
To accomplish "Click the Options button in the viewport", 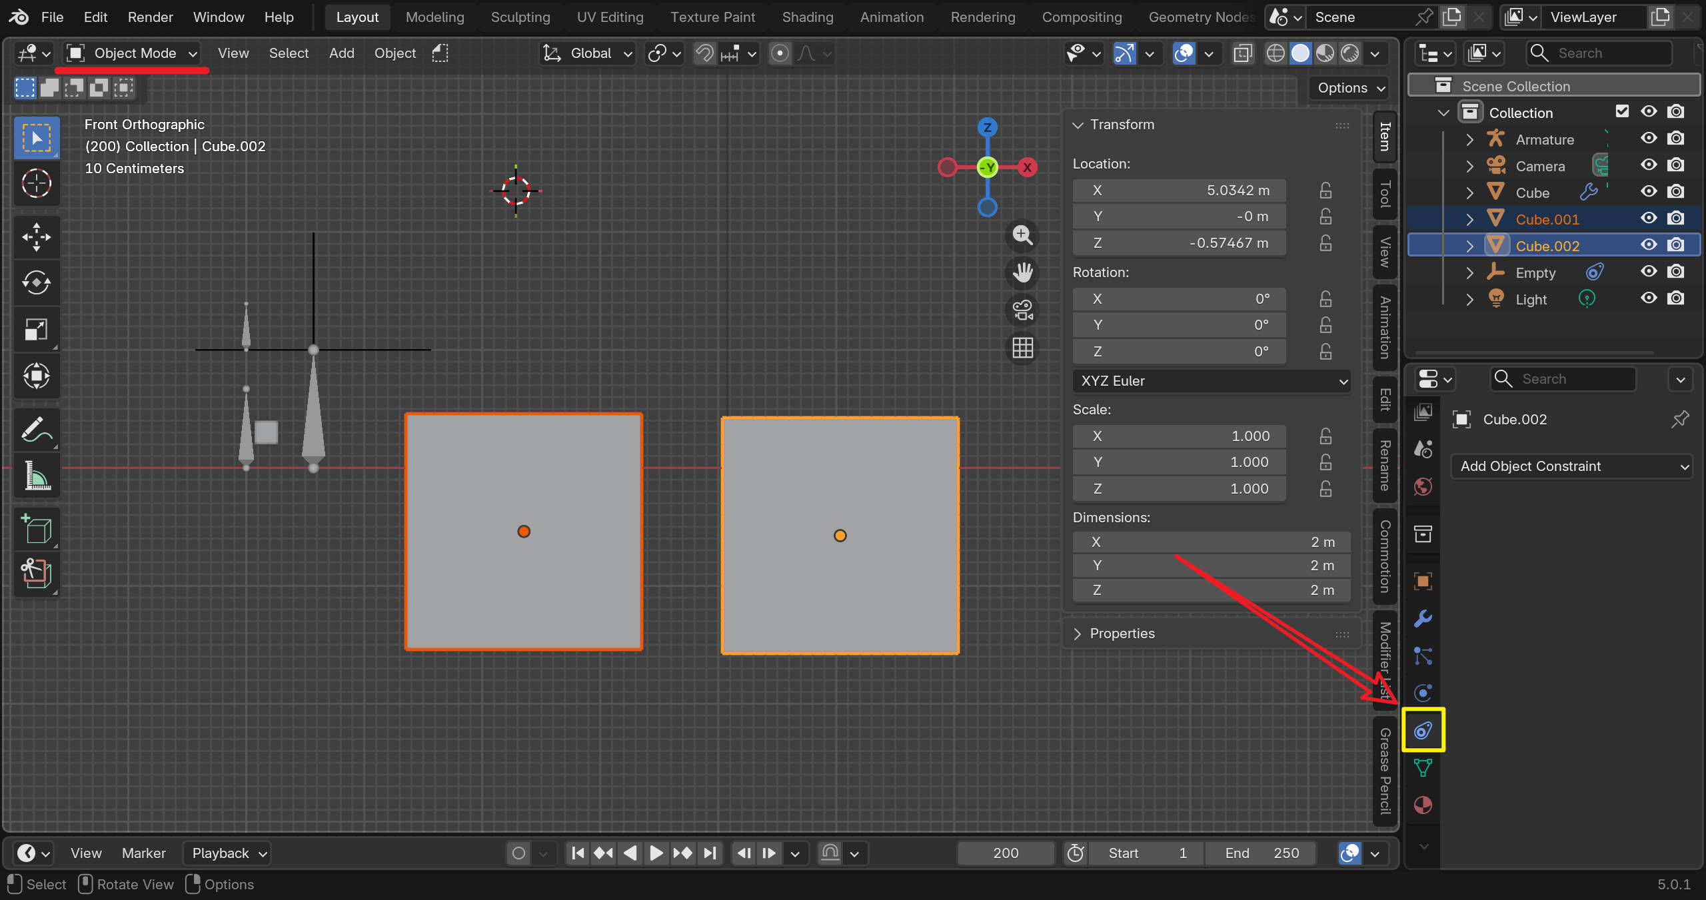I will (x=1350, y=88).
